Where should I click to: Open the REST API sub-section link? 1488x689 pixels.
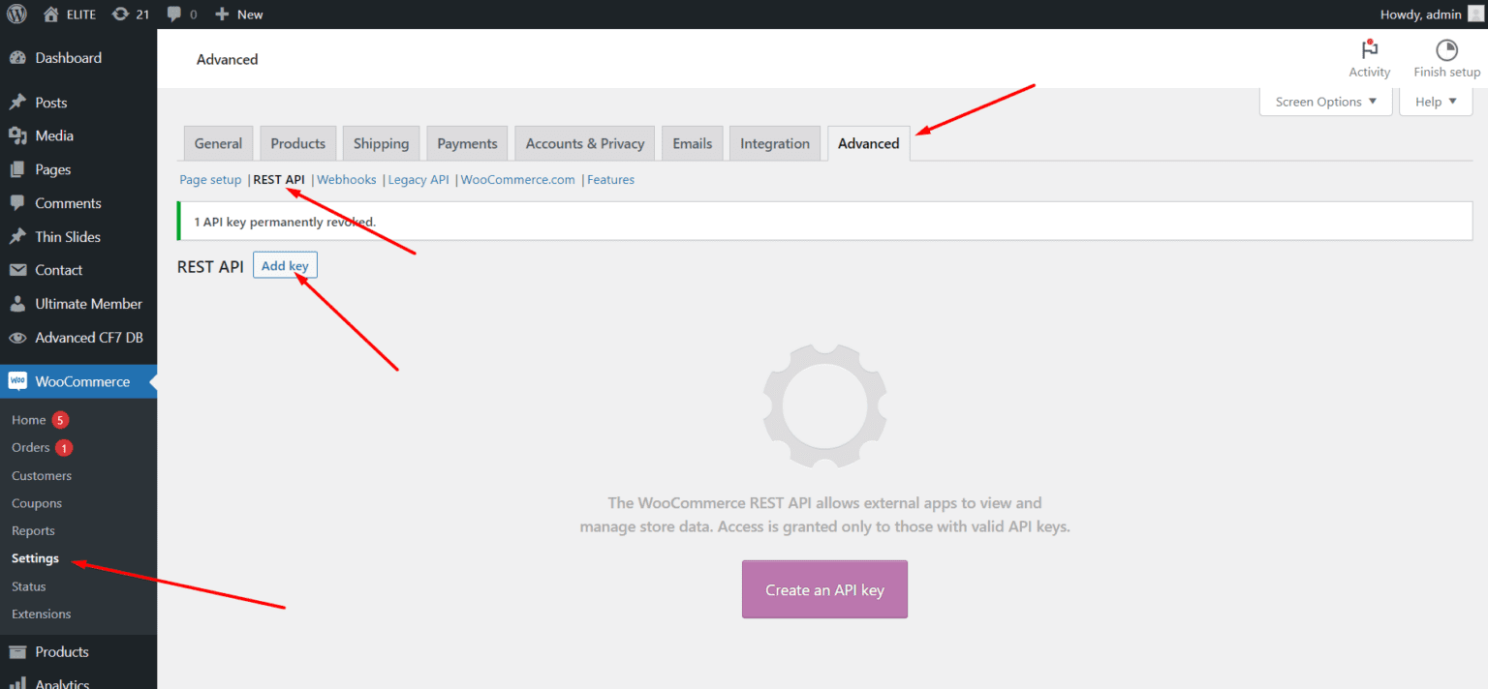click(279, 180)
